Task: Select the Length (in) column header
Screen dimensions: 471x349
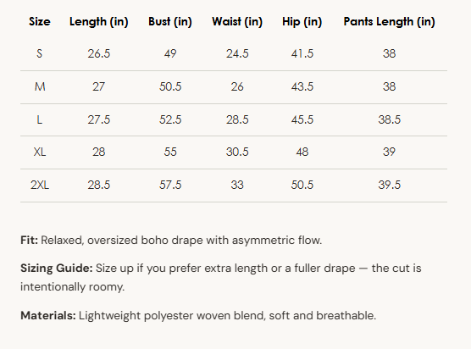Action: click(x=99, y=22)
